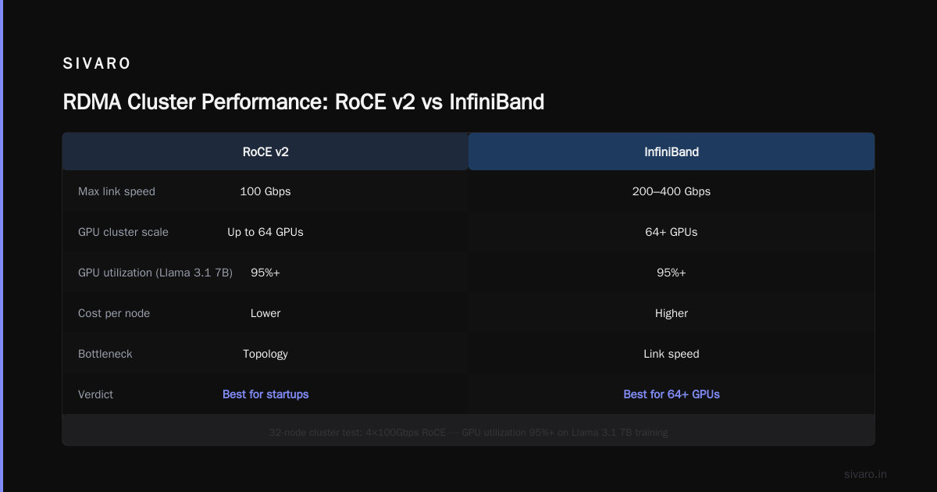The height and width of the screenshot is (492, 937).
Task: Click the Cost per node row label
Action: (x=114, y=313)
